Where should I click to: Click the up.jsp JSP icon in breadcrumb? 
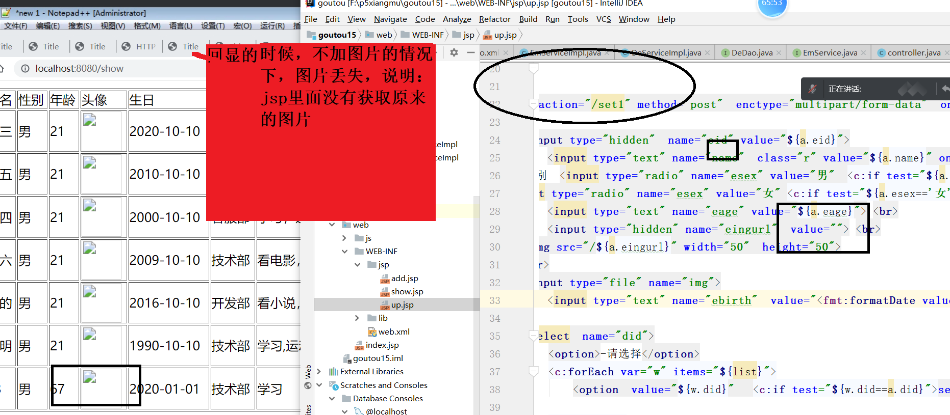pos(487,35)
